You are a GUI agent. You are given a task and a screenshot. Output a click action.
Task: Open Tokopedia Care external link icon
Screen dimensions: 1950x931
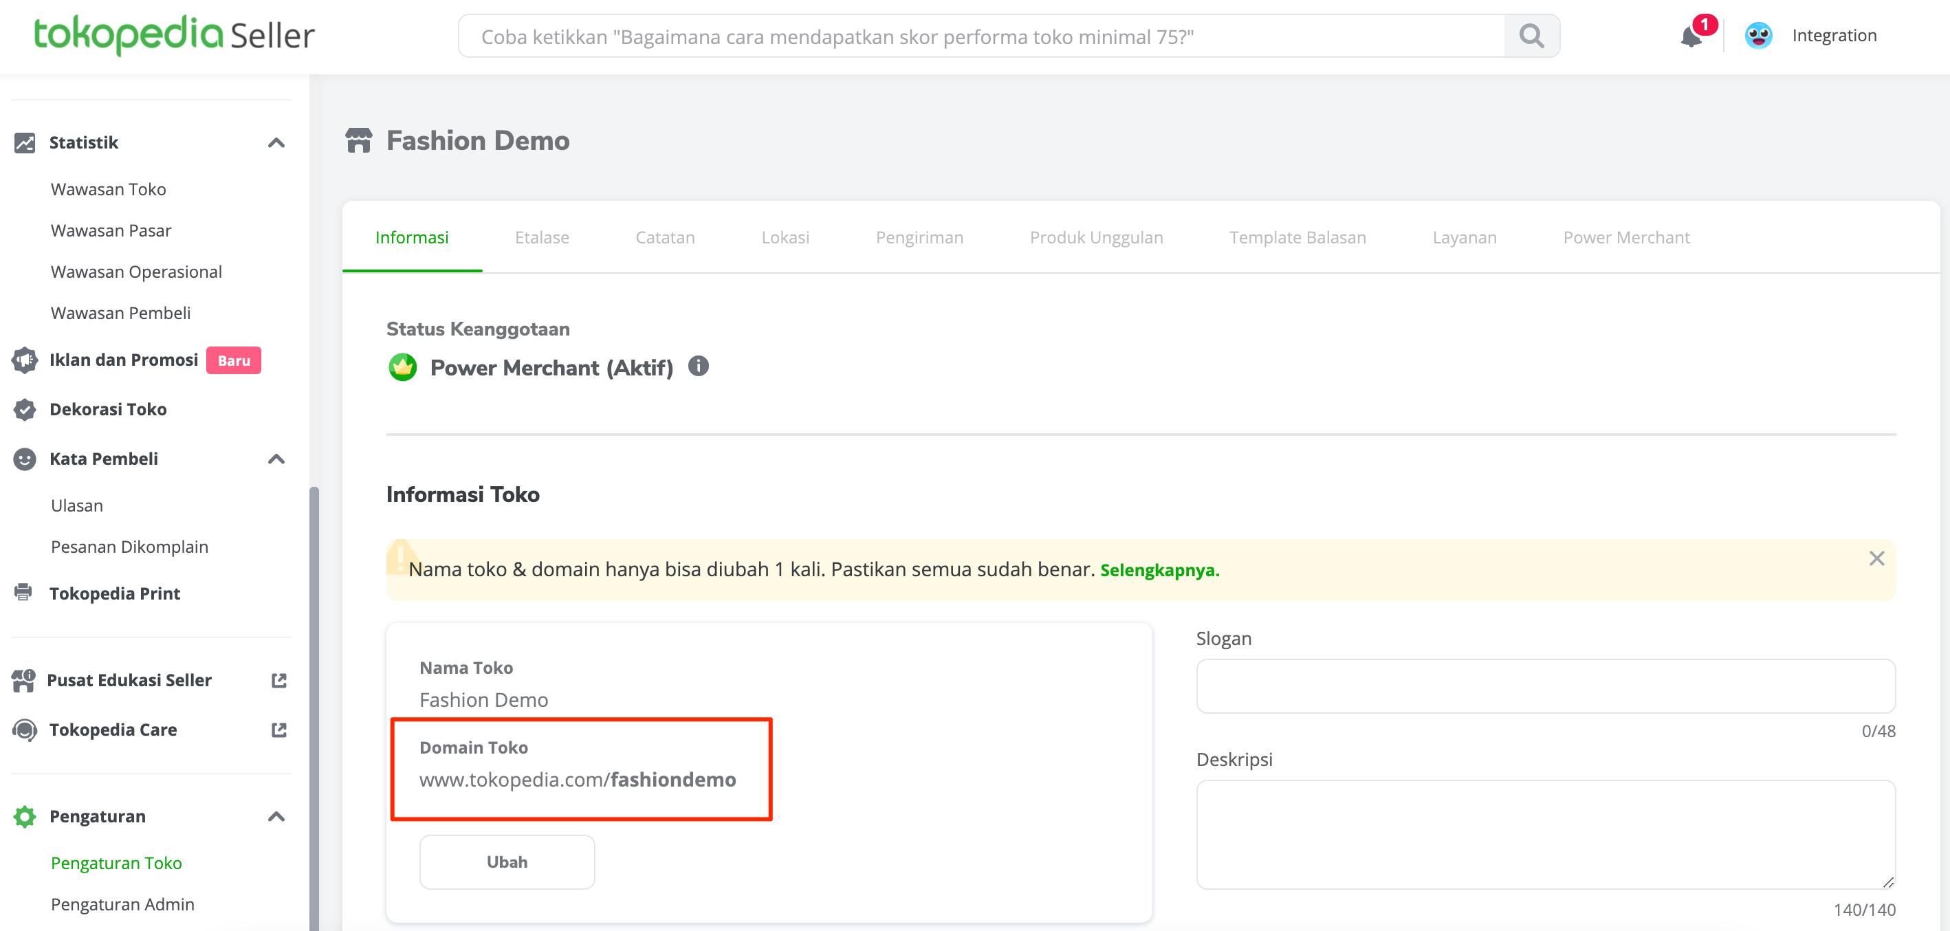[x=278, y=730]
